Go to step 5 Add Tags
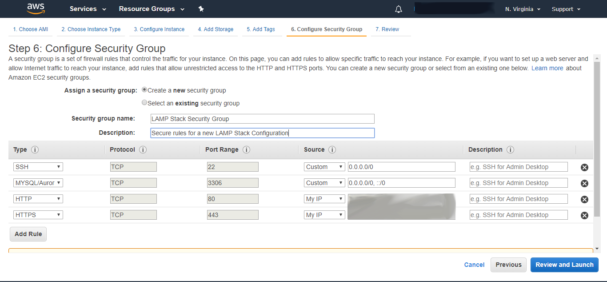 [261, 29]
